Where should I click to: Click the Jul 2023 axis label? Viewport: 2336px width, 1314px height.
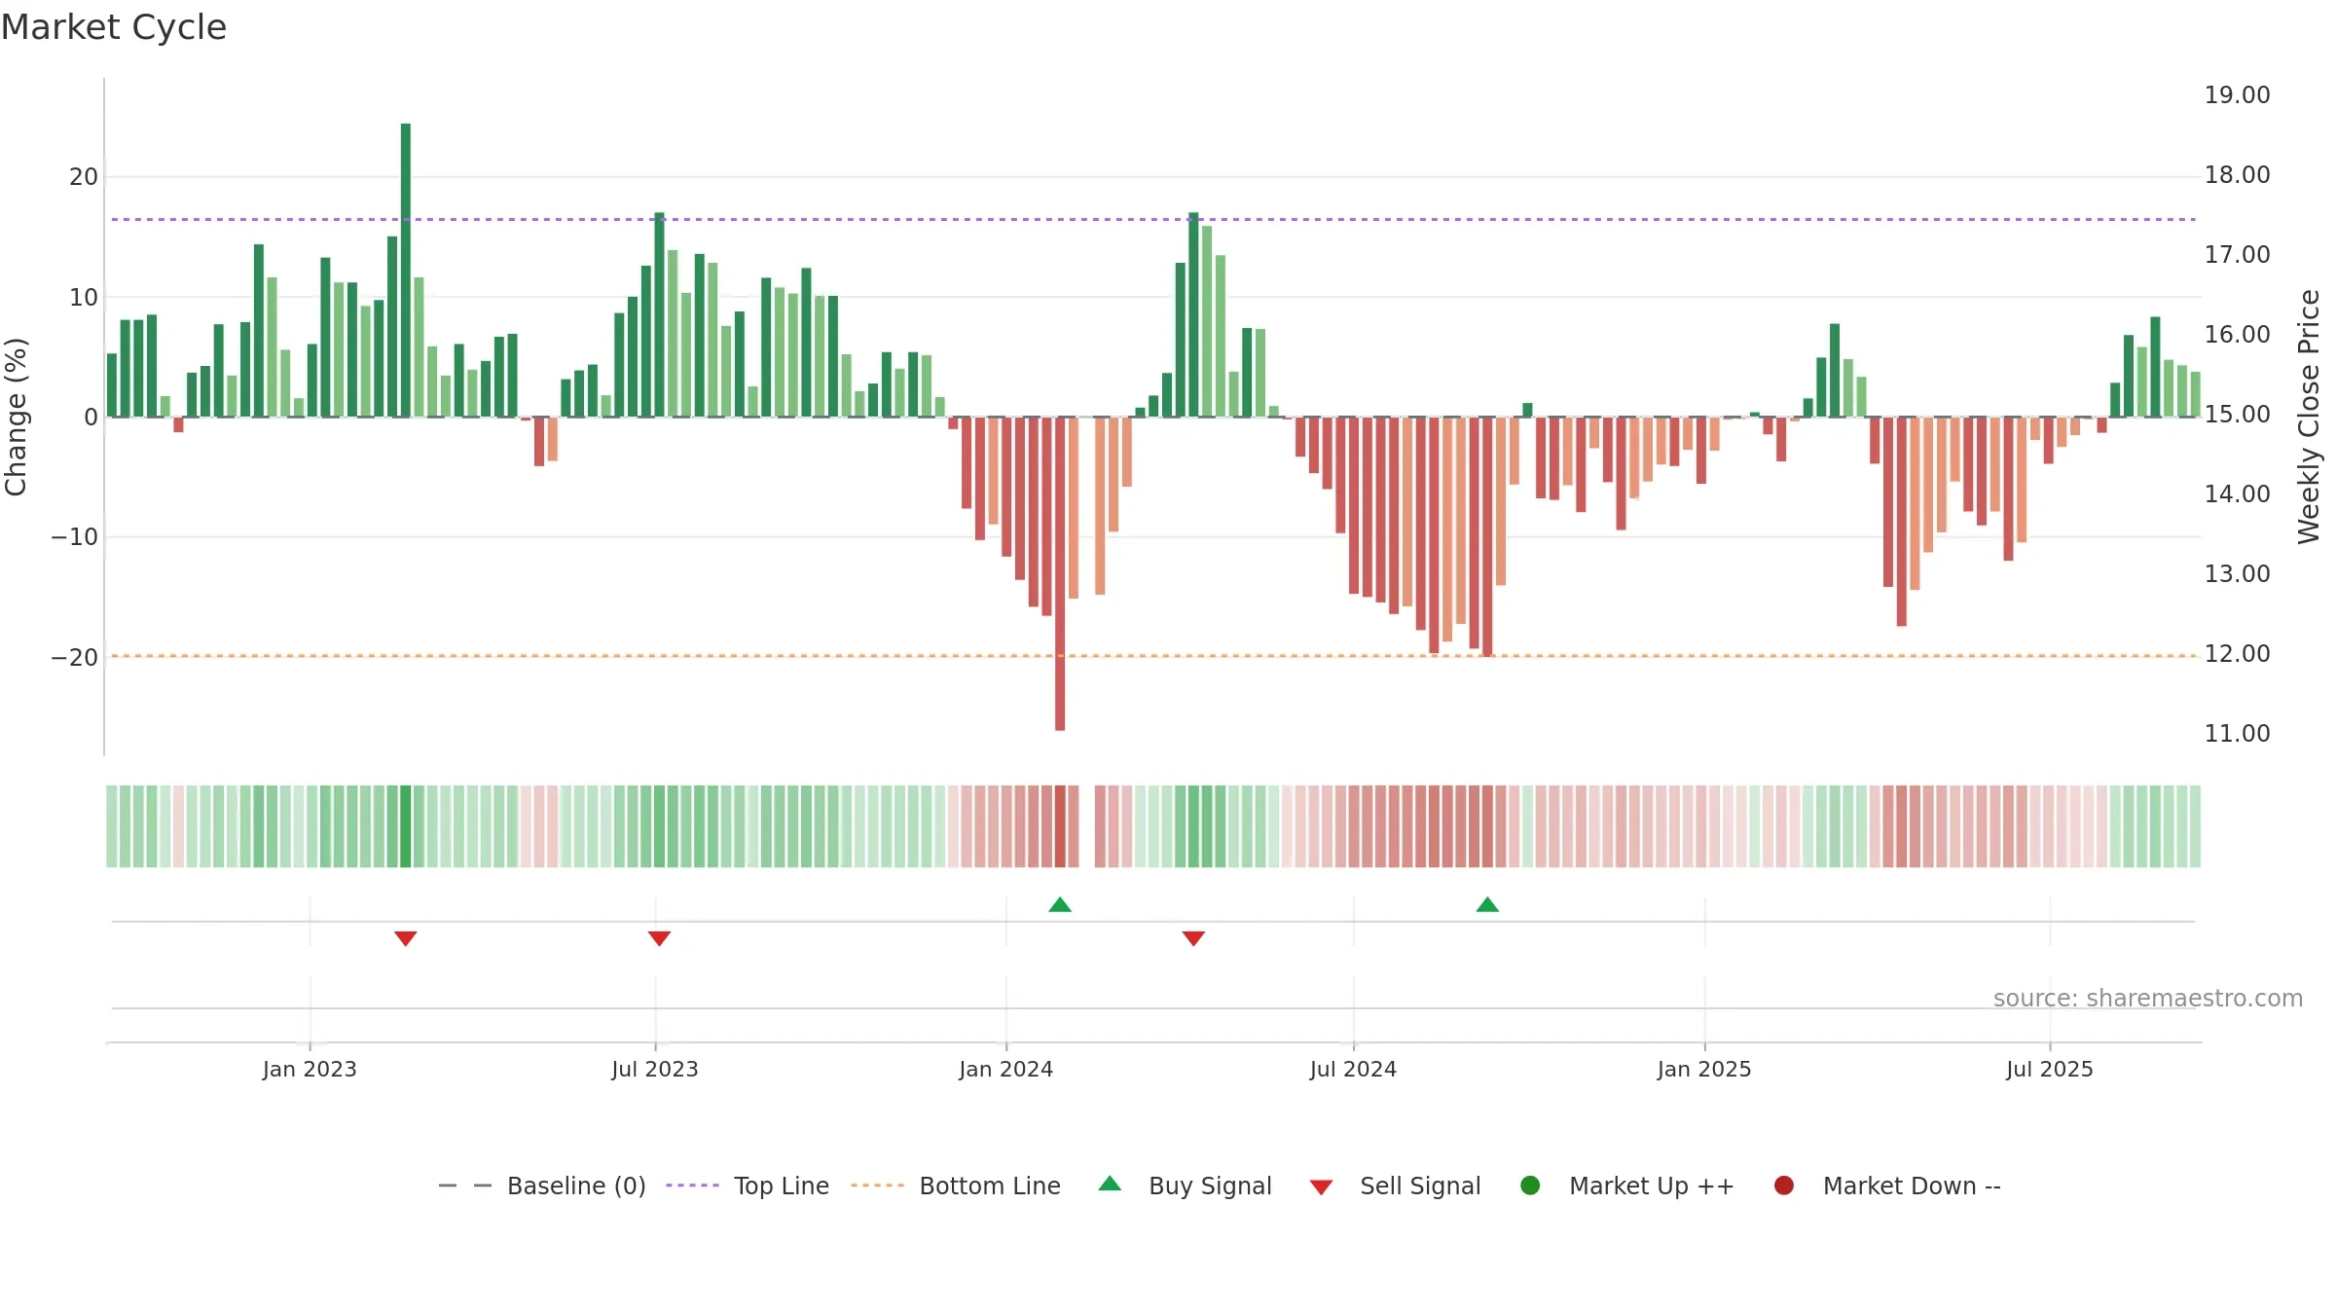655,1069
